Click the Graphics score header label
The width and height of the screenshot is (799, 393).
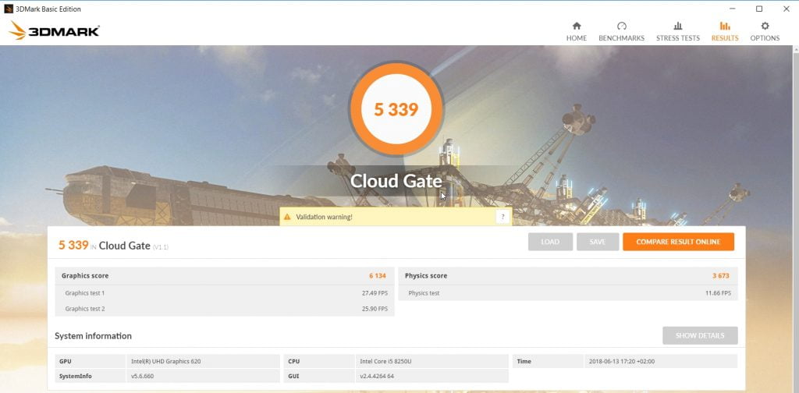point(84,275)
